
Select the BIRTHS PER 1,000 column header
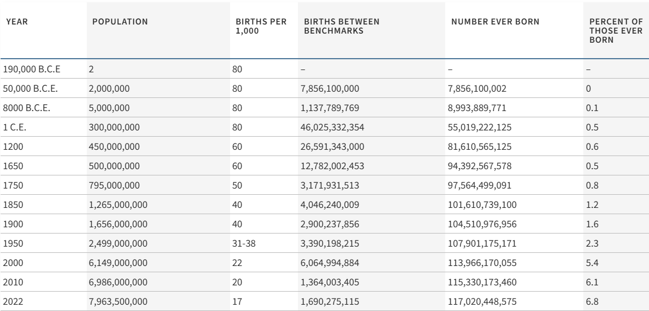point(253,26)
